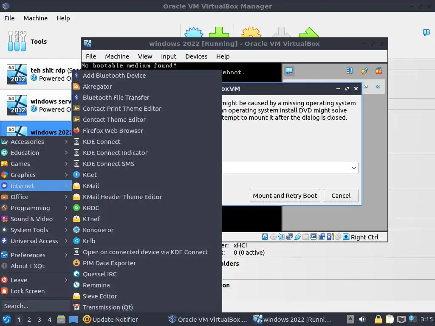Open Help menu in VirtualBox Manager

pyautogui.click(x=63, y=18)
